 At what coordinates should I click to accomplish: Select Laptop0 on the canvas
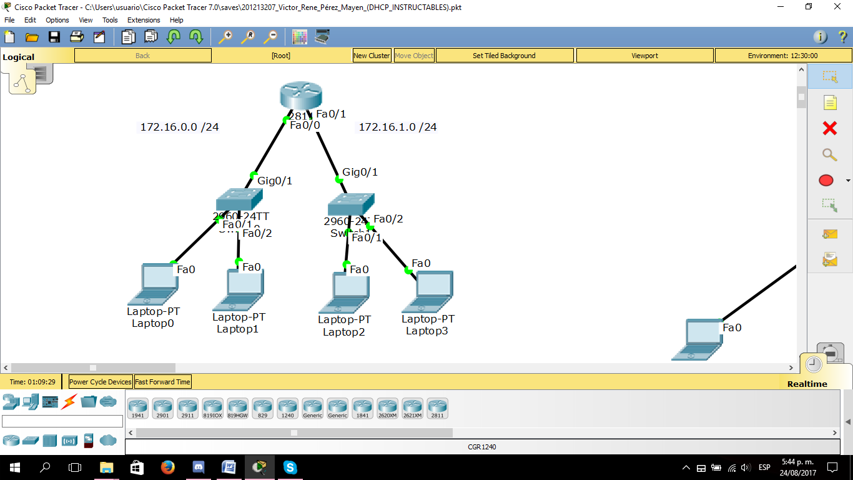point(152,284)
